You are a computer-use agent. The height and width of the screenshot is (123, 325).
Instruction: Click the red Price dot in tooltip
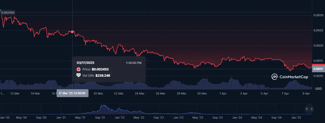click(78, 69)
